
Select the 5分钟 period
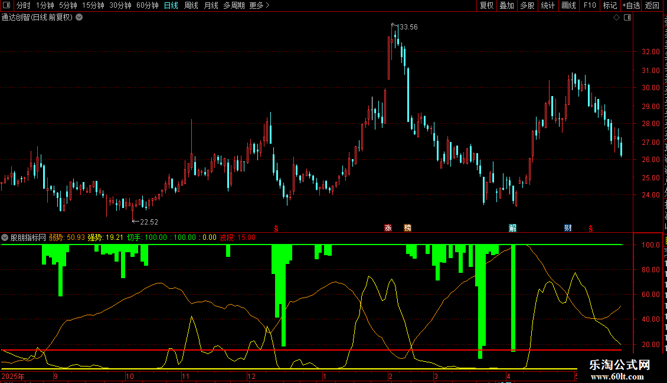pyautogui.click(x=68, y=5)
